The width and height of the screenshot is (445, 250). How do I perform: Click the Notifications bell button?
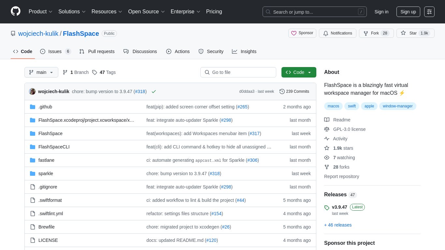tap(337, 33)
